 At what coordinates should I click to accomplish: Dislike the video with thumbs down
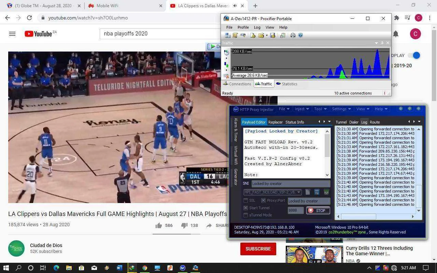point(184,225)
